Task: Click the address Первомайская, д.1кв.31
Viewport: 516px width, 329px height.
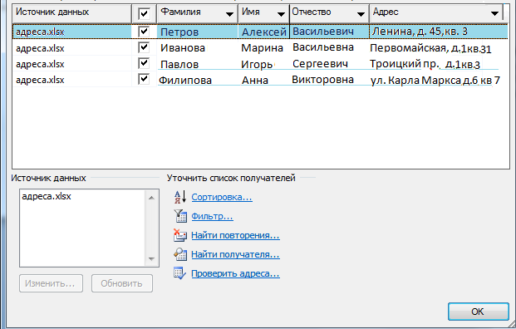Action: [x=430, y=48]
